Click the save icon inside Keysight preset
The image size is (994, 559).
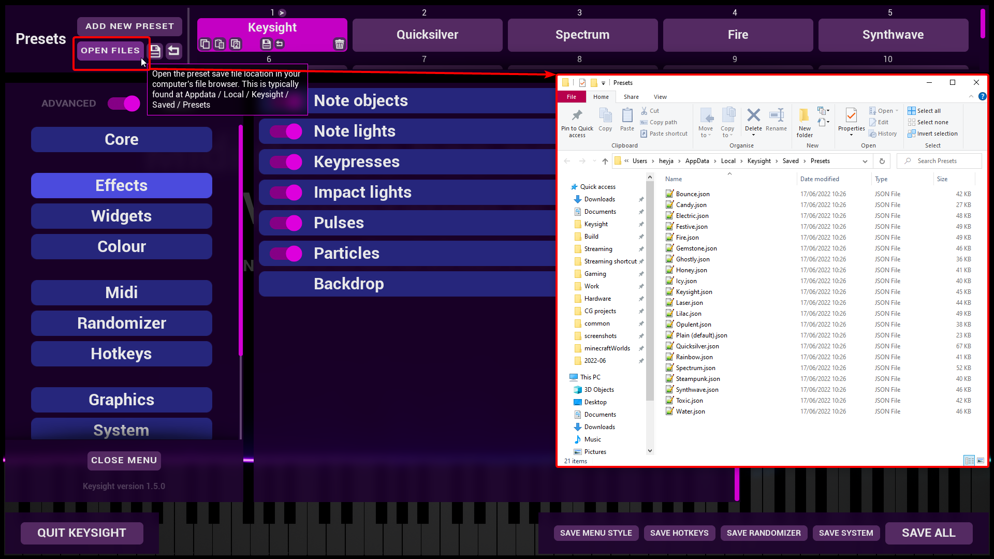266,44
